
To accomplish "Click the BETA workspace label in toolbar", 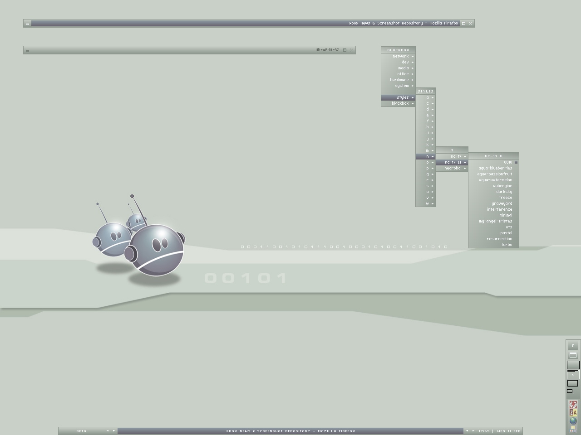I will (81, 431).
